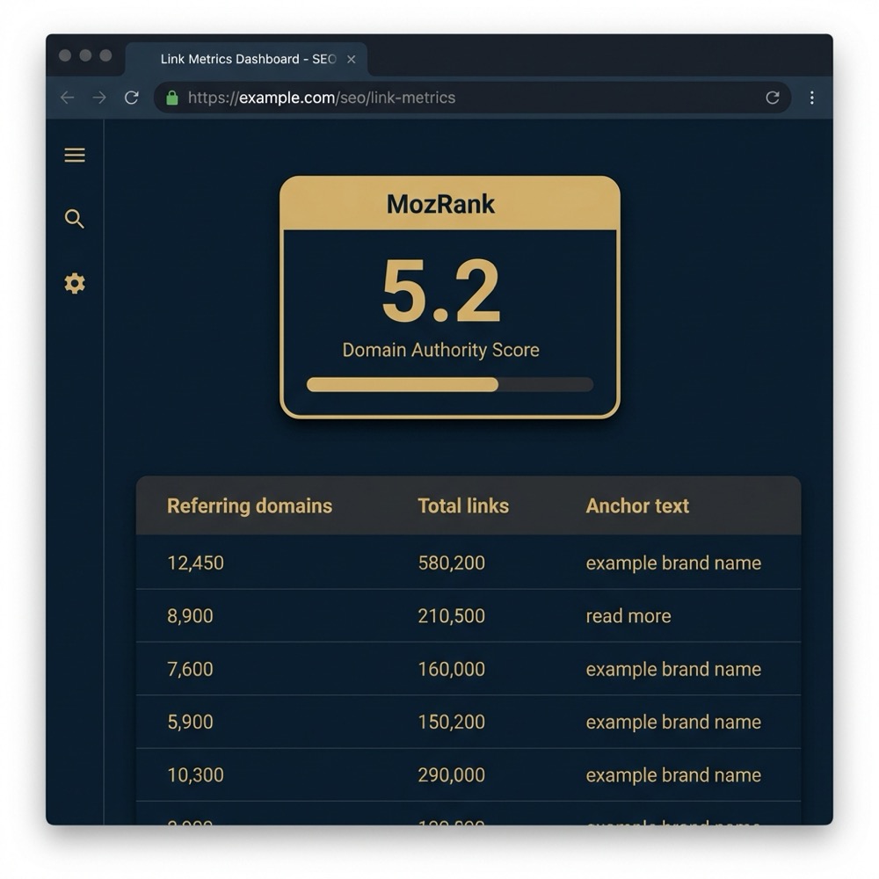The image size is (879, 879).
Task: Click the 5.2 score value
Action: click(x=441, y=290)
